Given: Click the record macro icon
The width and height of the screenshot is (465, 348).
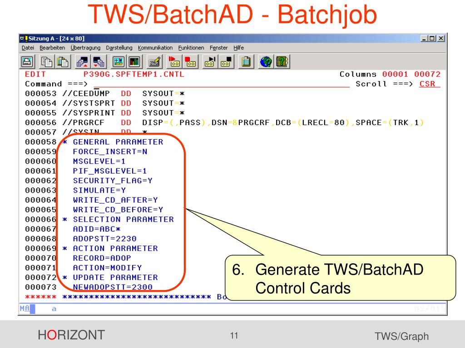Looking at the screenshot, I should (174, 62).
